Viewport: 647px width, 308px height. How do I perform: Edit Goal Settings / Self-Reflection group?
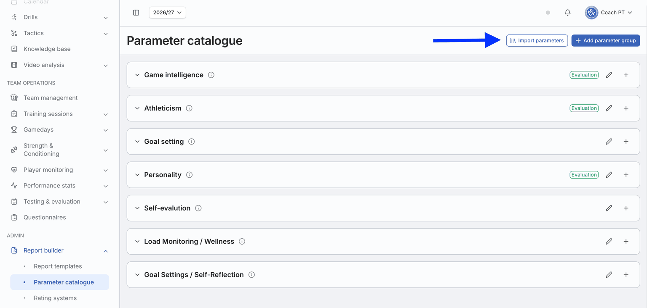point(609,275)
